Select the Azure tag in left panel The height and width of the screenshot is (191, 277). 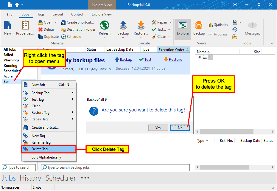[8, 76]
